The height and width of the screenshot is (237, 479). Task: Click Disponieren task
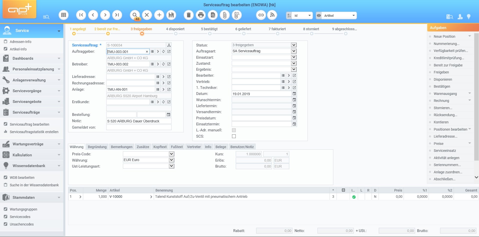point(443,79)
